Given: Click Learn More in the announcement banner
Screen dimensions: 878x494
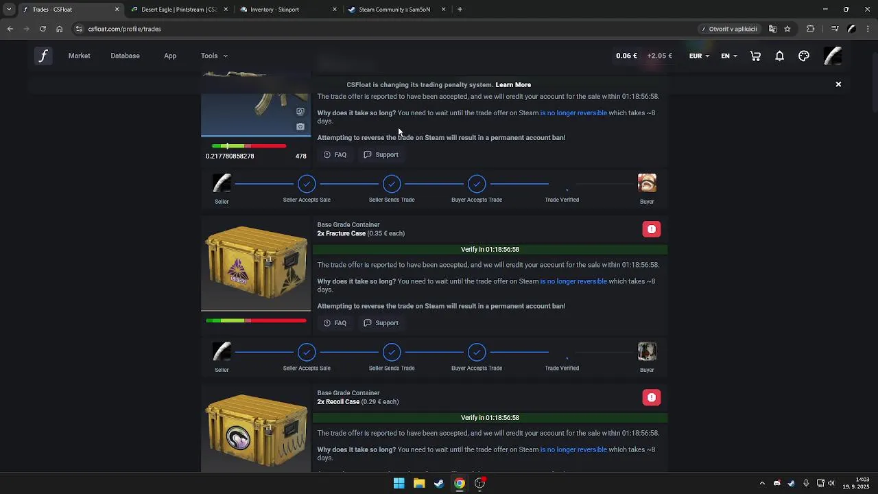Looking at the screenshot, I should 513,85.
